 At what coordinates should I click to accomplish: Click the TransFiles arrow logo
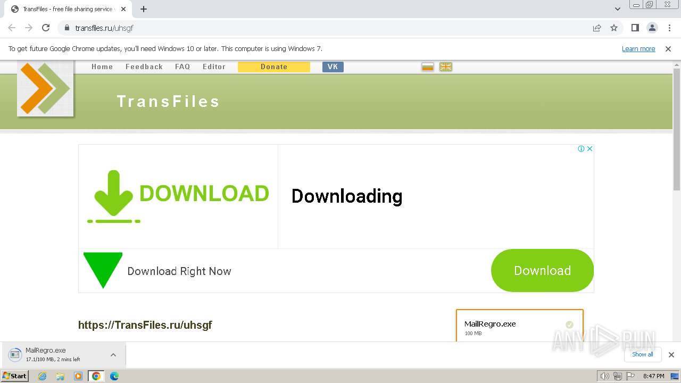45,88
